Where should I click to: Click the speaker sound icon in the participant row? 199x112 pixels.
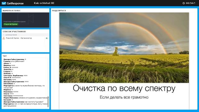(x=47, y=38)
